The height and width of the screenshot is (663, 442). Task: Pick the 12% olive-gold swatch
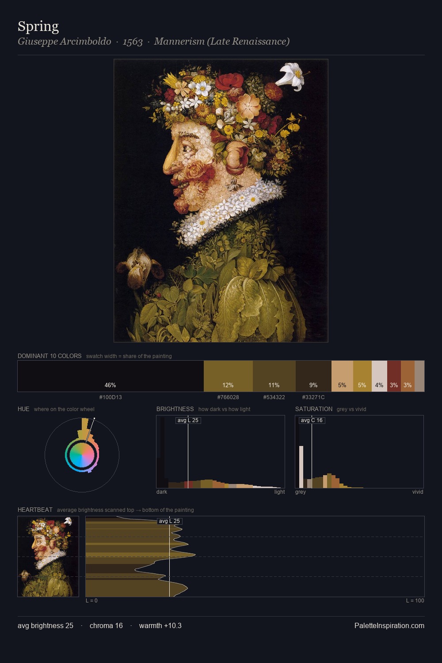coord(228,376)
